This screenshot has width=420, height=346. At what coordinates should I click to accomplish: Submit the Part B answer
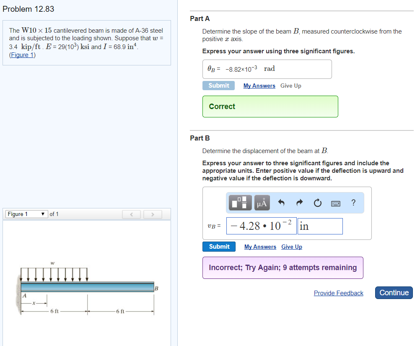pyautogui.click(x=219, y=247)
